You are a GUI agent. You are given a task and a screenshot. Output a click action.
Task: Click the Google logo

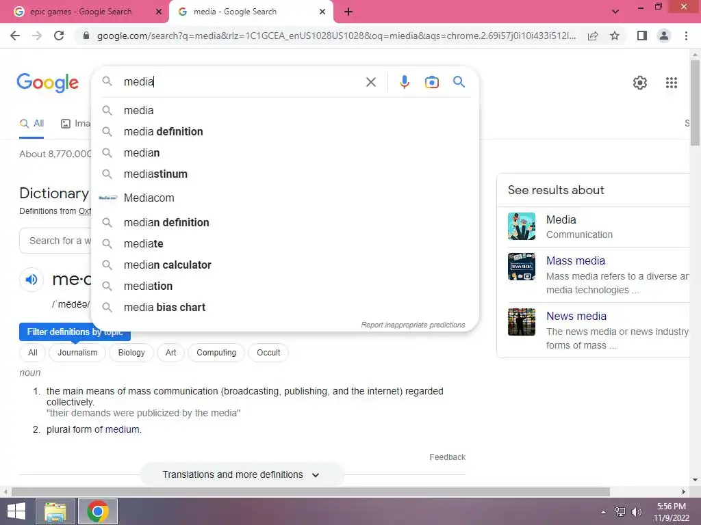coord(48,83)
